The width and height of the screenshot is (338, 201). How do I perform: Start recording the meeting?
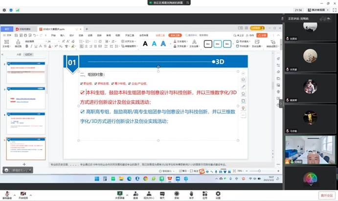coord(177,194)
